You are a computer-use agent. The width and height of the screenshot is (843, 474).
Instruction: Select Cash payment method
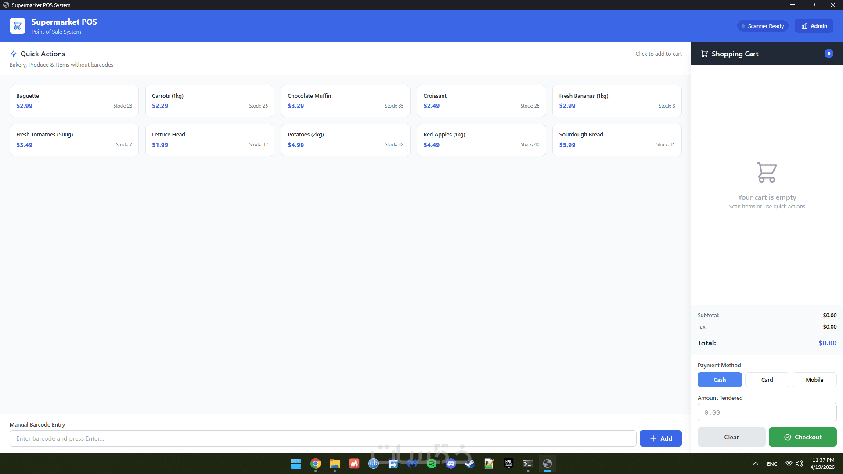point(719,380)
